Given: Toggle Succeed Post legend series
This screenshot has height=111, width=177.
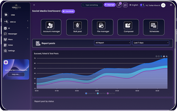Looking at the screenshot, I should tap(91, 93).
